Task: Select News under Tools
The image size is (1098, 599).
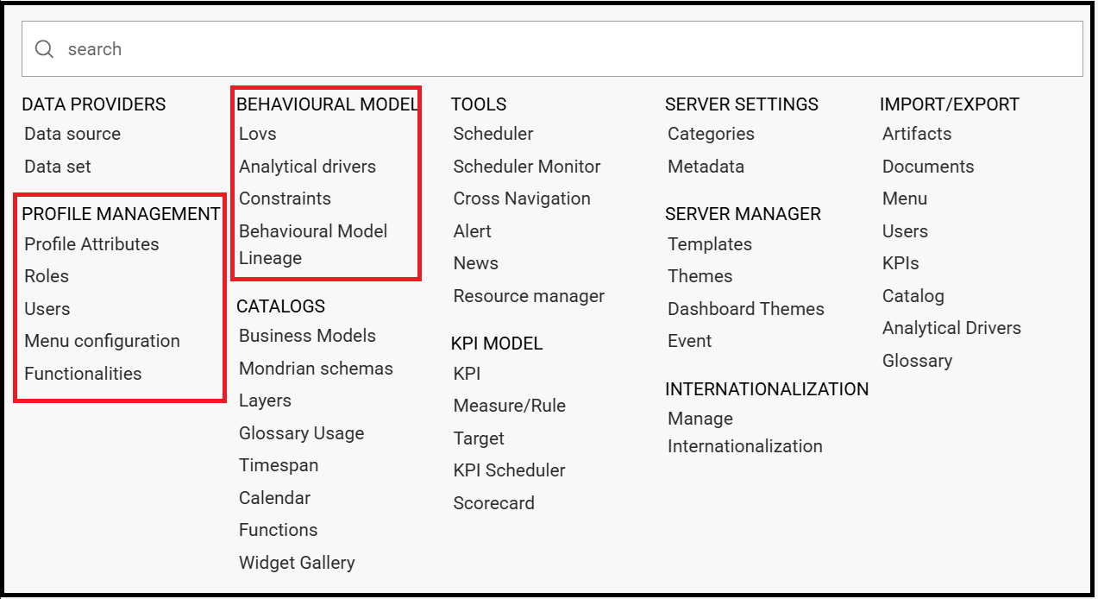Action: click(x=476, y=263)
